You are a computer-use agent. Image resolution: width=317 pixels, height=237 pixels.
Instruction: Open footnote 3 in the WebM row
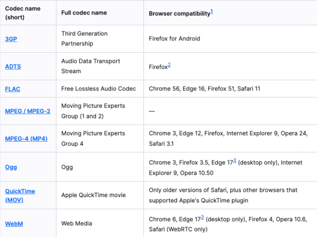(202, 218)
